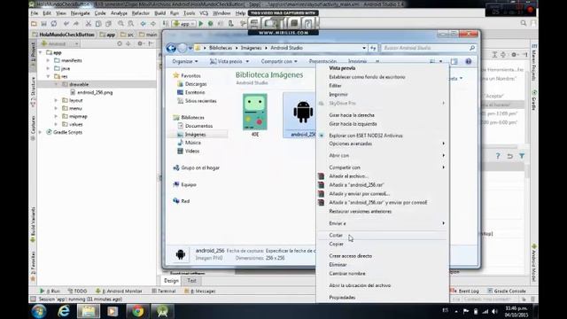Screen dimensions: 567x319
Task: Click the Windows Start button
Action: coord(39,311)
